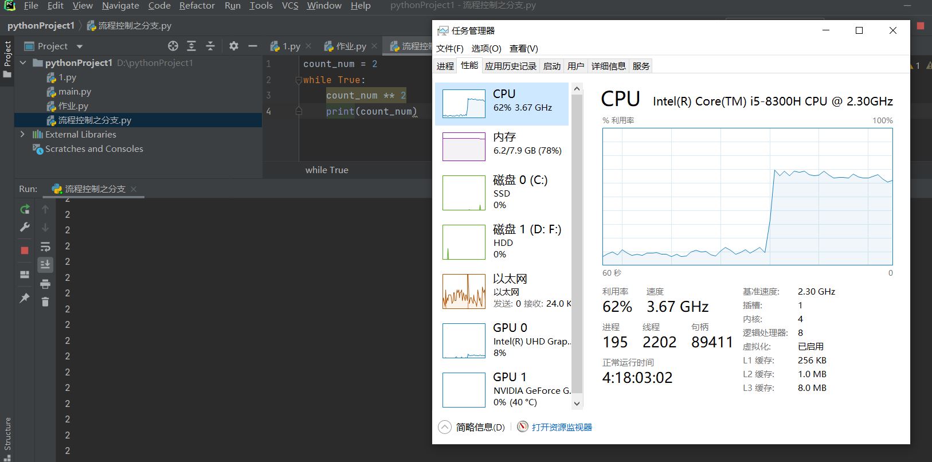Viewport: 932px width, 462px height.
Task: Open Scratches and Consoles node
Action: (x=94, y=149)
